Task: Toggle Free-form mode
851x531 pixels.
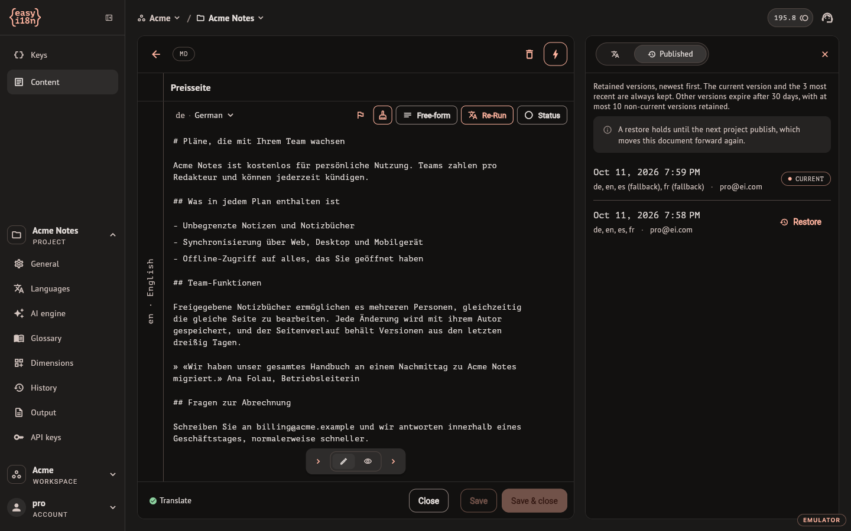Action: tap(427, 115)
